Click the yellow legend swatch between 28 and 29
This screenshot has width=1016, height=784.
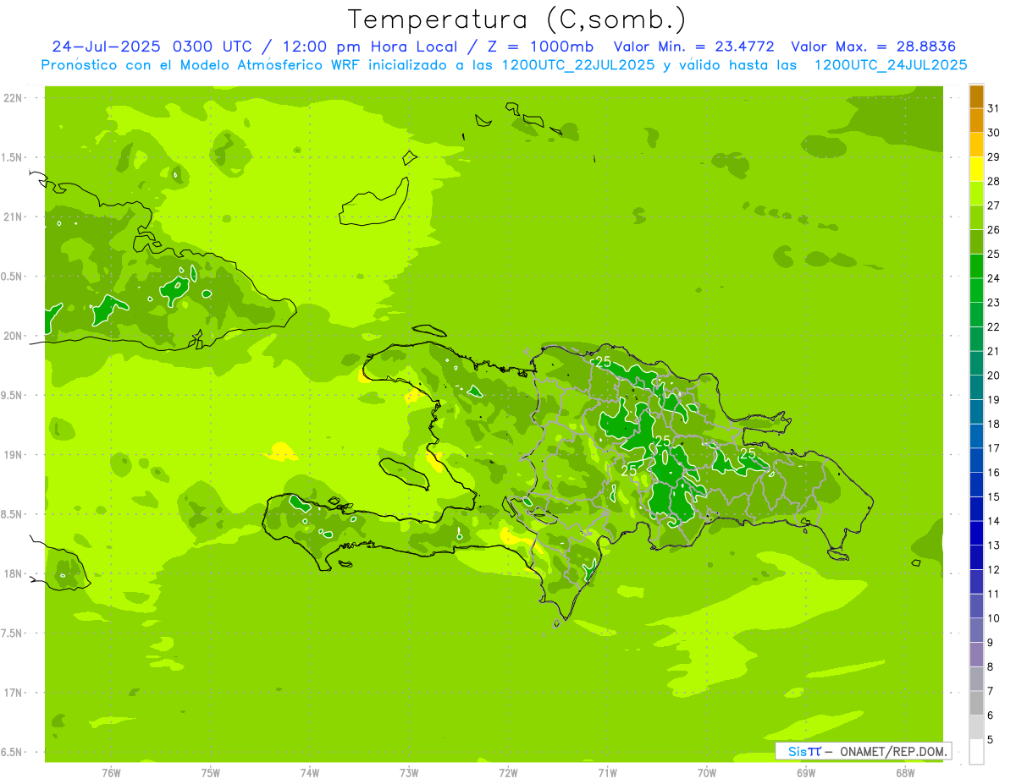pos(976,169)
